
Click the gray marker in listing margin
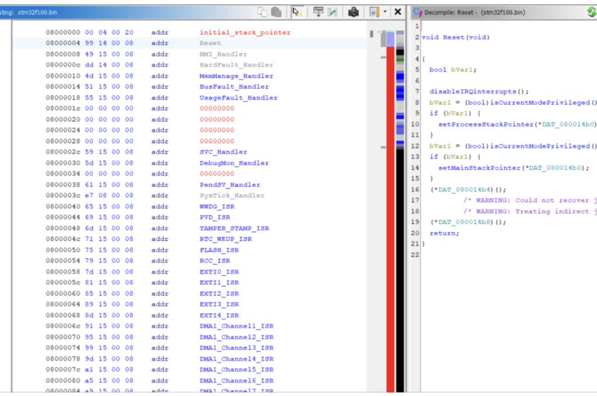coord(371,34)
